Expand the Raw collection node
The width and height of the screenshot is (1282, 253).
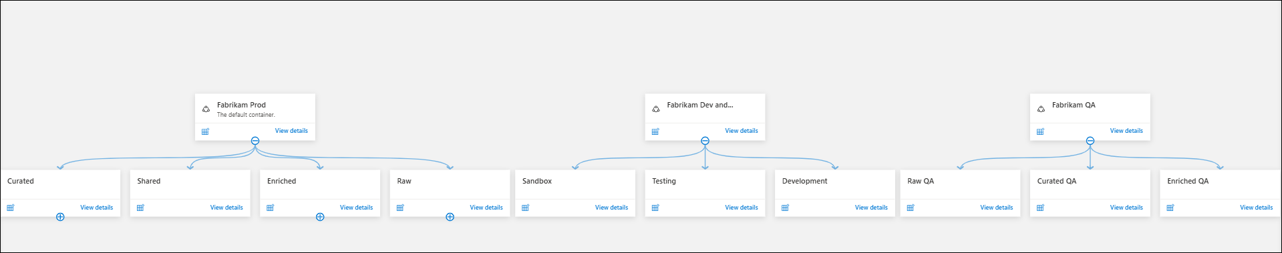click(450, 217)
